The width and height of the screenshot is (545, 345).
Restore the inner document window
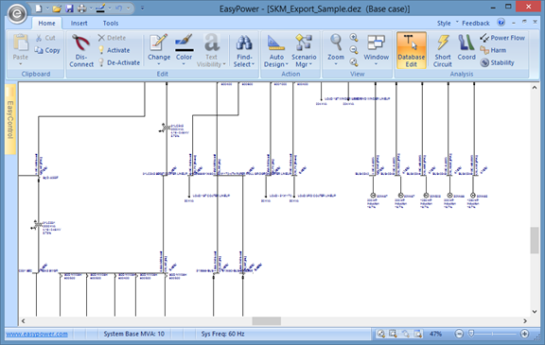pyautogui.click(x=524, y=23)
